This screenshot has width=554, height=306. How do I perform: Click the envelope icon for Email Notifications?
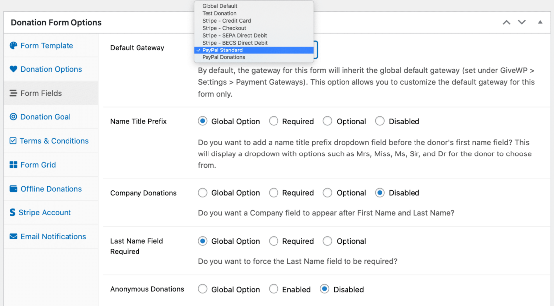click(13, 236)
